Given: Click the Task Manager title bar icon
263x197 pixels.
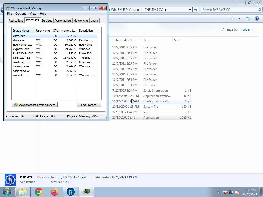Looking at the screenshot, I should 8,8.
